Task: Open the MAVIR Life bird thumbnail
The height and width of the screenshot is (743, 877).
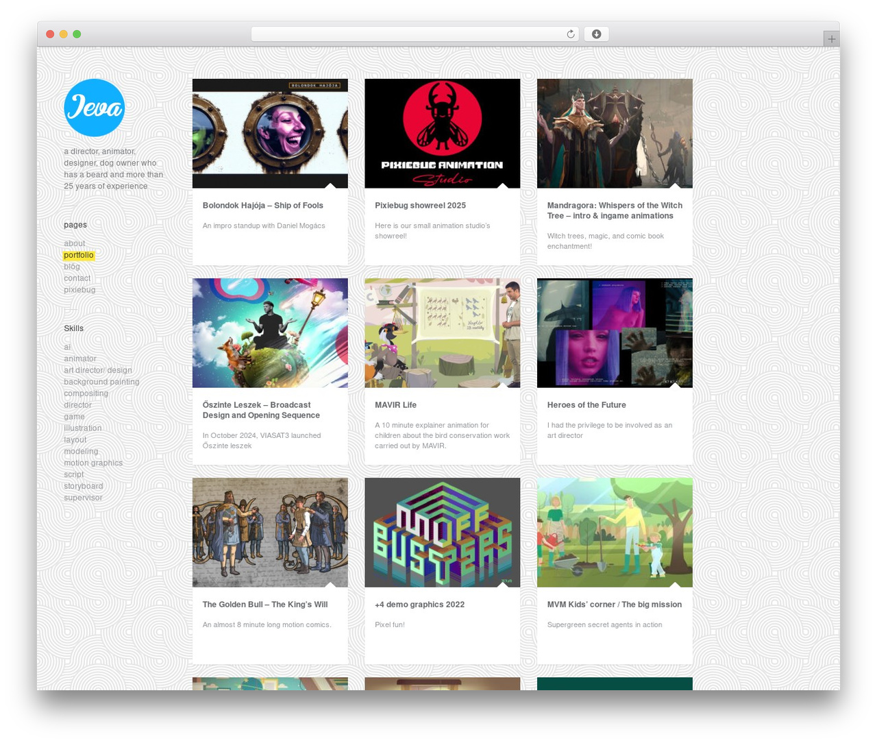Action: point(442,332)
